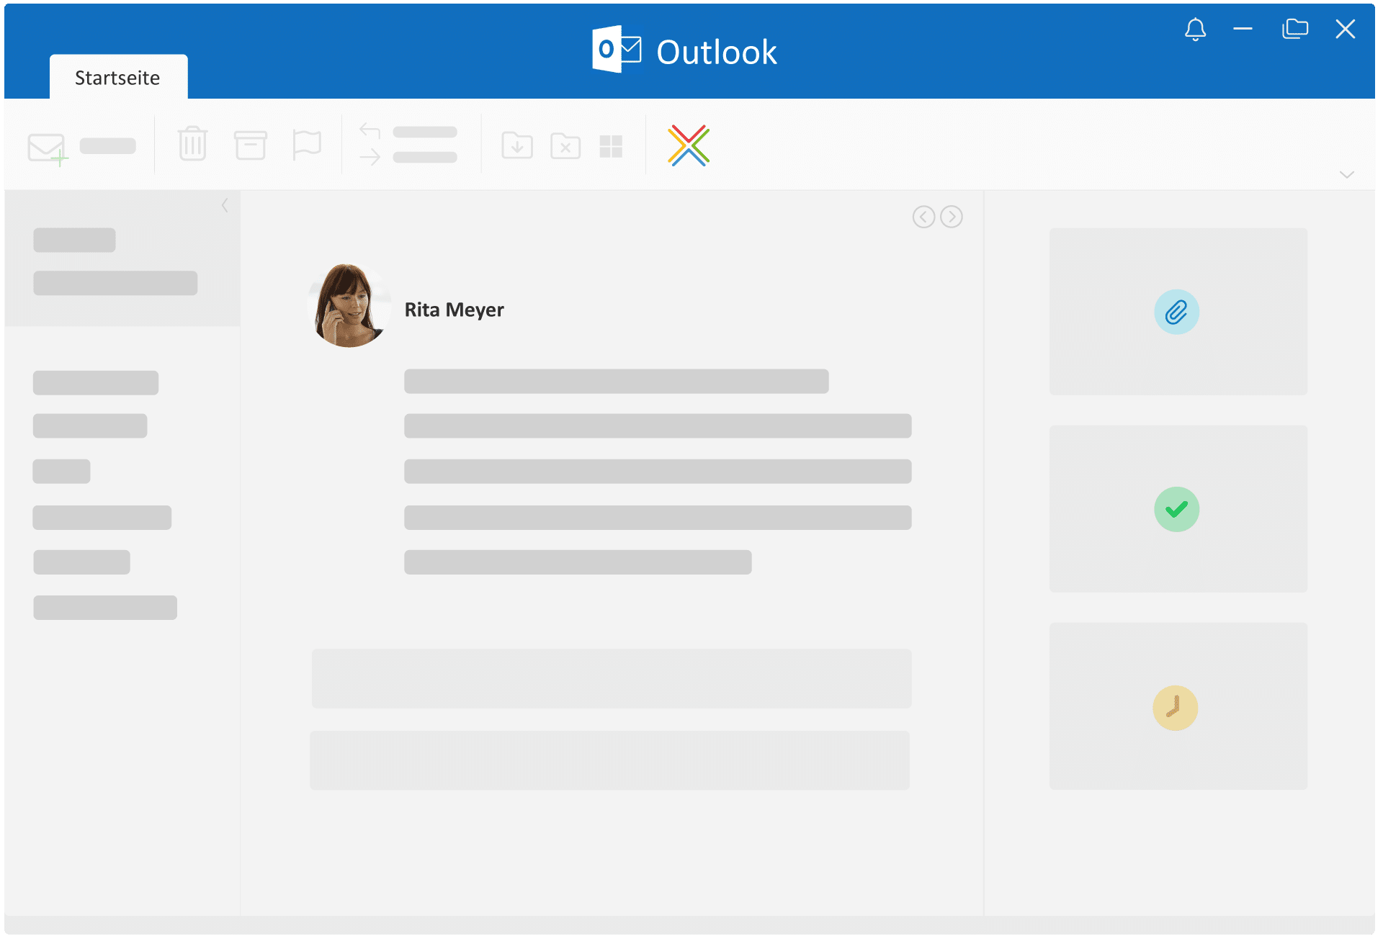
Task: Select the sender name Rita Meyer
Action: (454, 310)
